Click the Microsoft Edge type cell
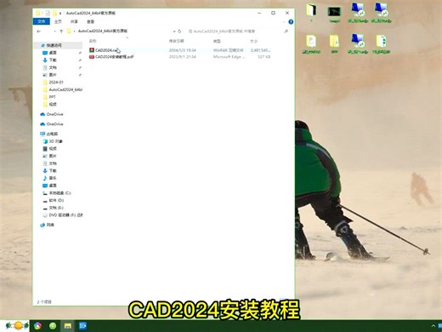442x332 pixels. (229, 57)
